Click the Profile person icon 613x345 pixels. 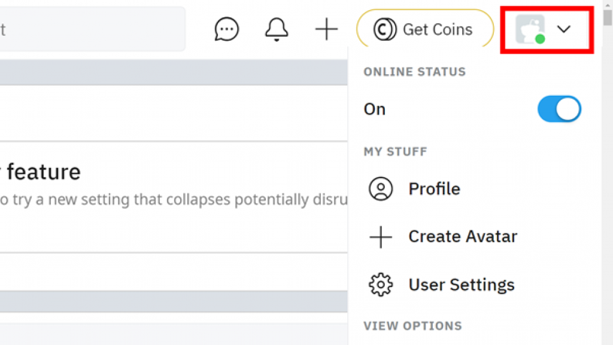tap(381, 189)
